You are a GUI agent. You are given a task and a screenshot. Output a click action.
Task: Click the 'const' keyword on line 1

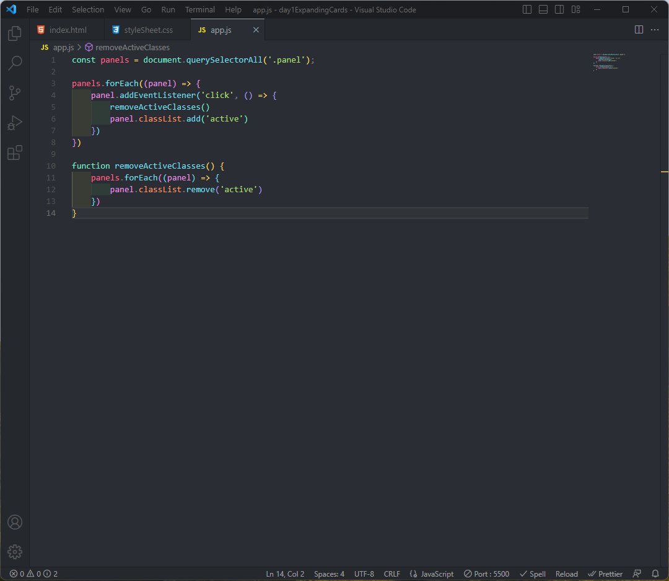[84, 60]
